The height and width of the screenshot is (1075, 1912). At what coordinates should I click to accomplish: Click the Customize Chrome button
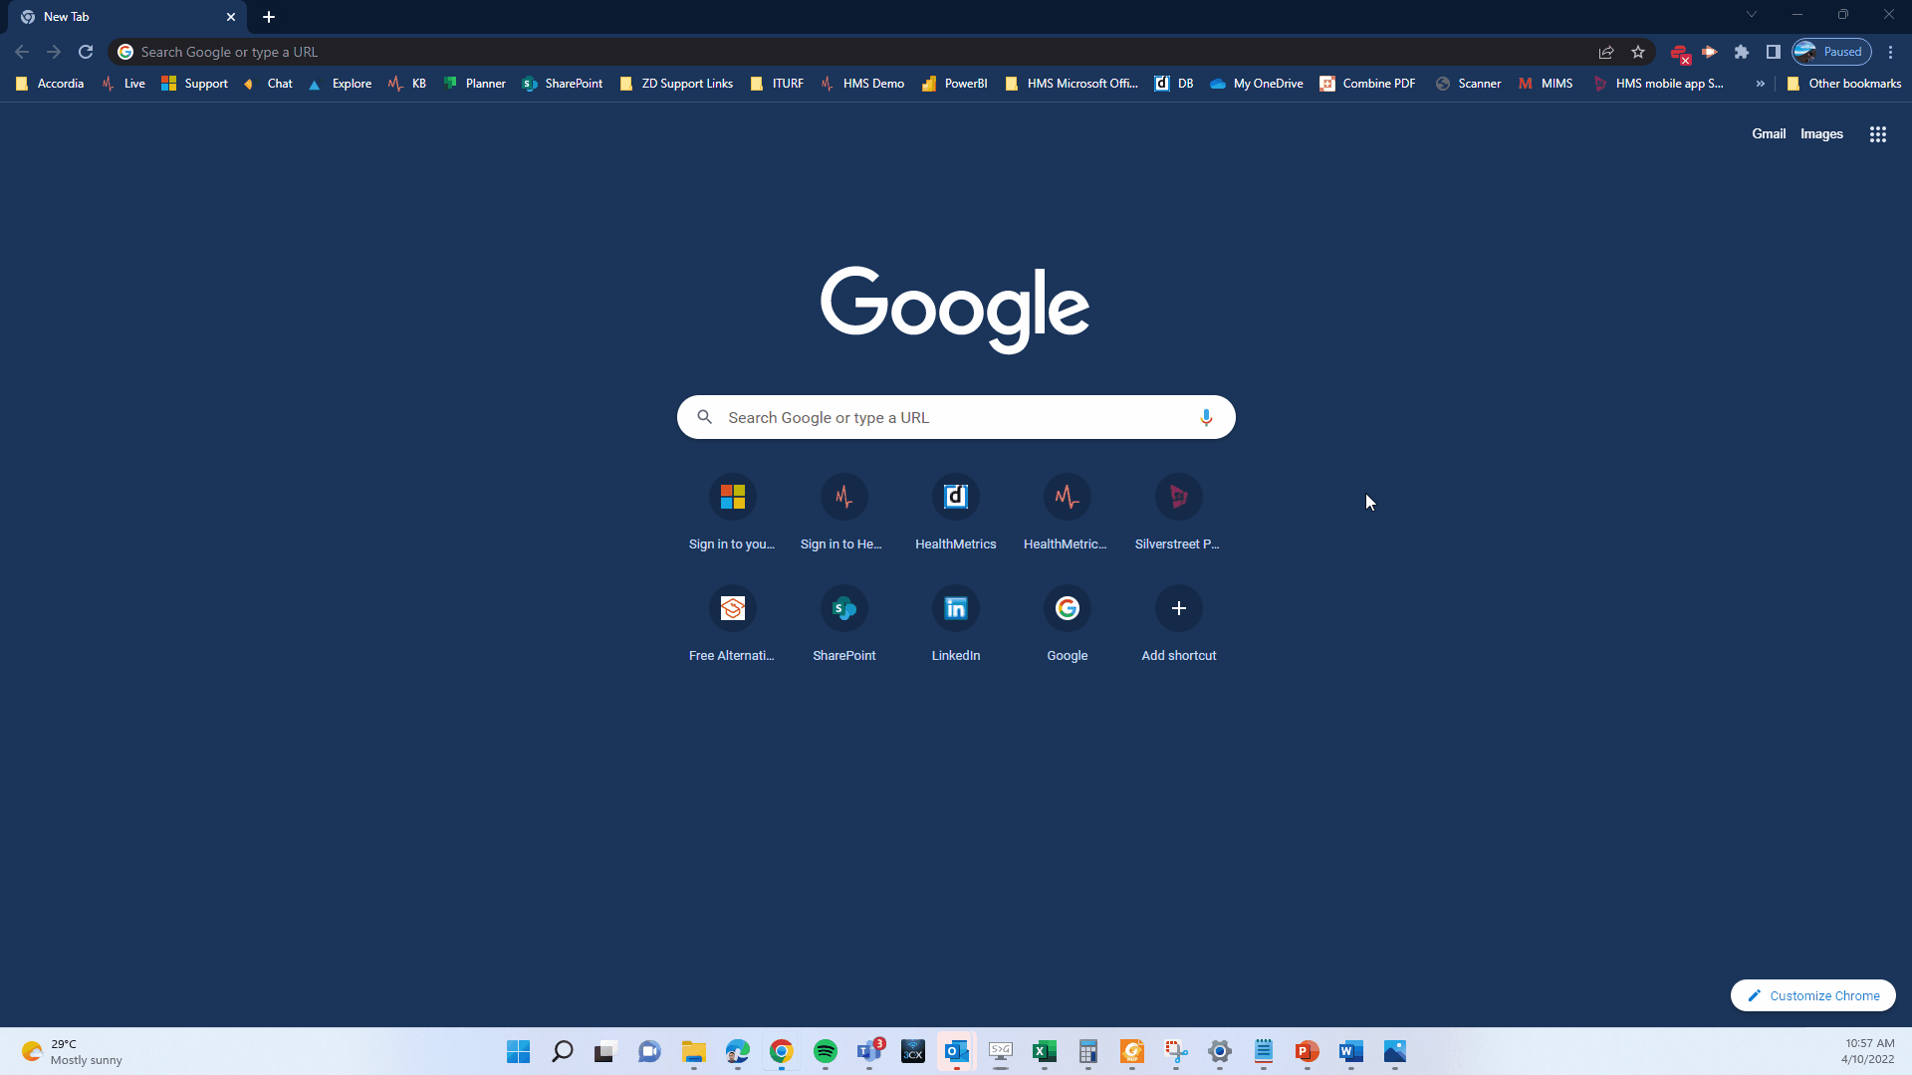tap(1812, 995)
